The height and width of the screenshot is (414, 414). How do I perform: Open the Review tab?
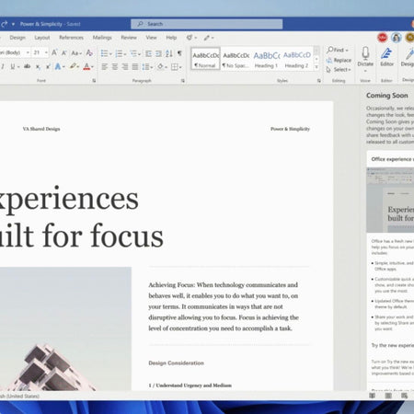[x=129, y=38]
